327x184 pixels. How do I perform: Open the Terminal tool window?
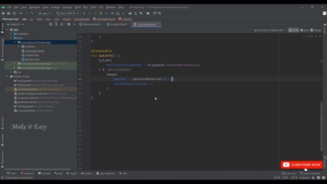tap(44, 173)
